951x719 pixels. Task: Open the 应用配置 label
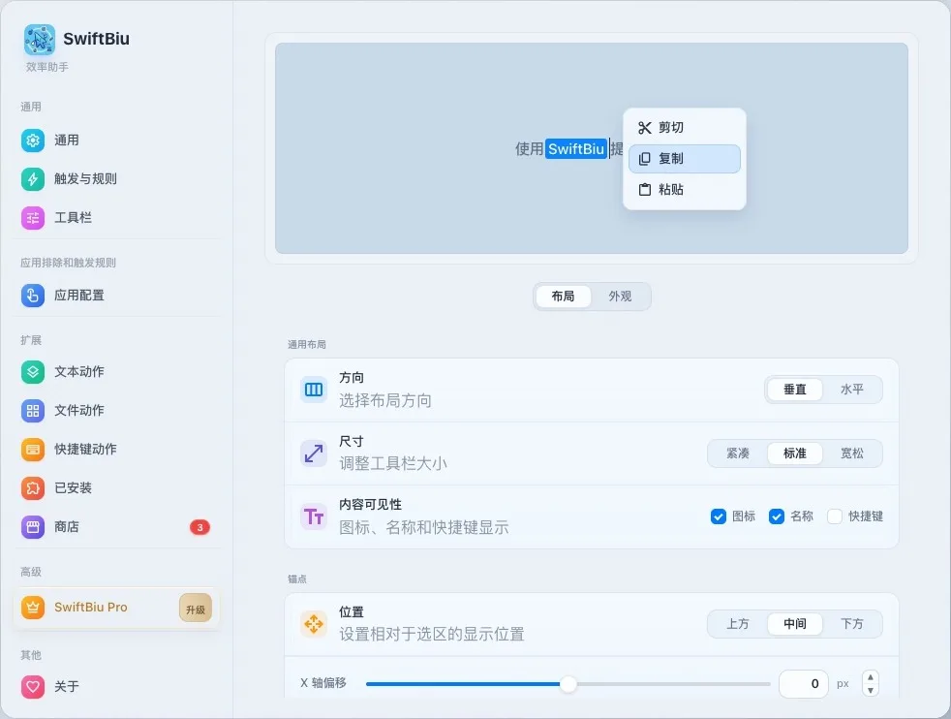(x=79, y=296)
